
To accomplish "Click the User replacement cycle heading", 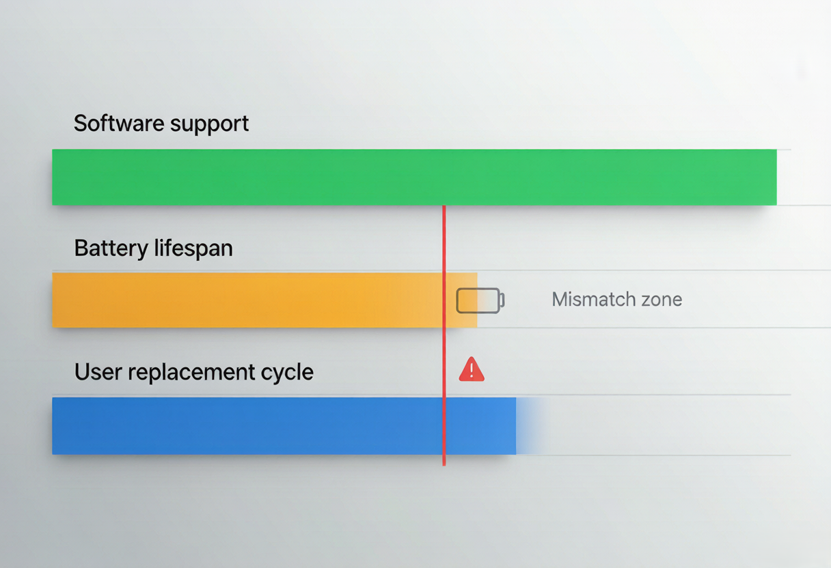I will [x=194, y=372].
